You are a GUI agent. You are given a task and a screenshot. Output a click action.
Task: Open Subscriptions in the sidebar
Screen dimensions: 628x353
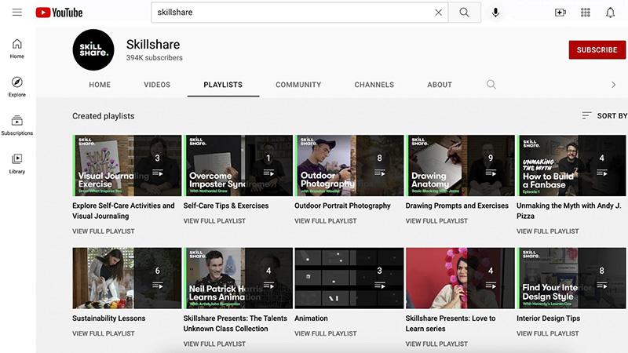point(16,126)
